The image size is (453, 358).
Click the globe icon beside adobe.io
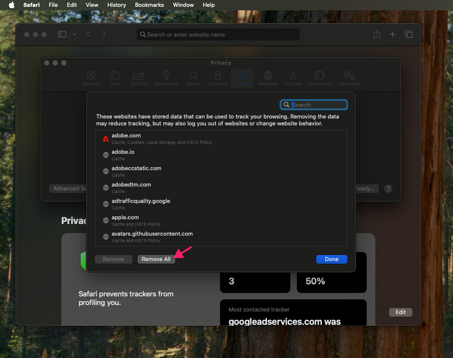coord(106,155)
